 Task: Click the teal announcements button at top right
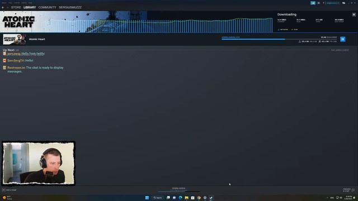coord(313,3)
